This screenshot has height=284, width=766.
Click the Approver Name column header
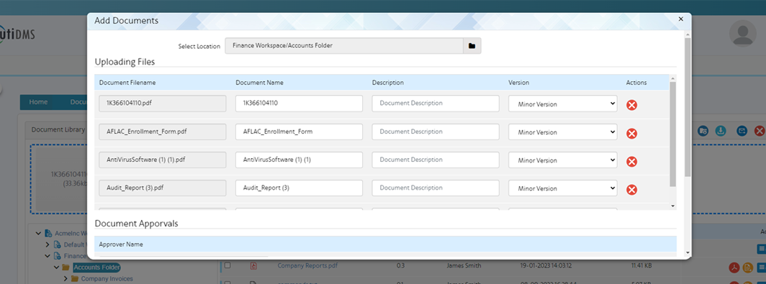click(121, 244)
